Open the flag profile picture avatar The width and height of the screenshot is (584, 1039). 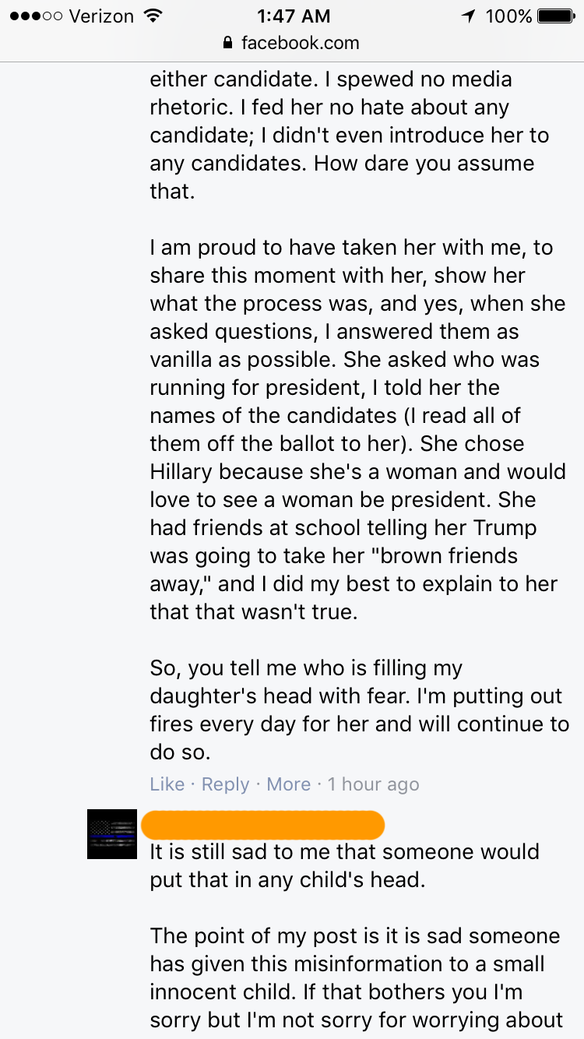pyautogui.click(x=112, y=834)
